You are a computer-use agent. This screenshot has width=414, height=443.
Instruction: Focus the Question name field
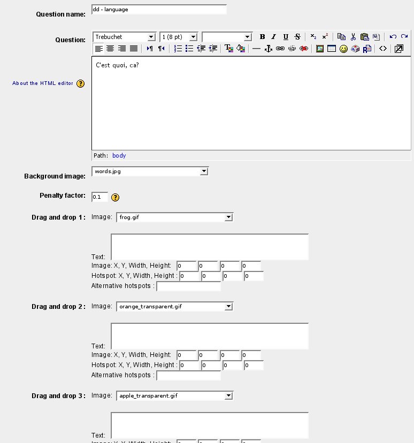click(x=159, y=10)
